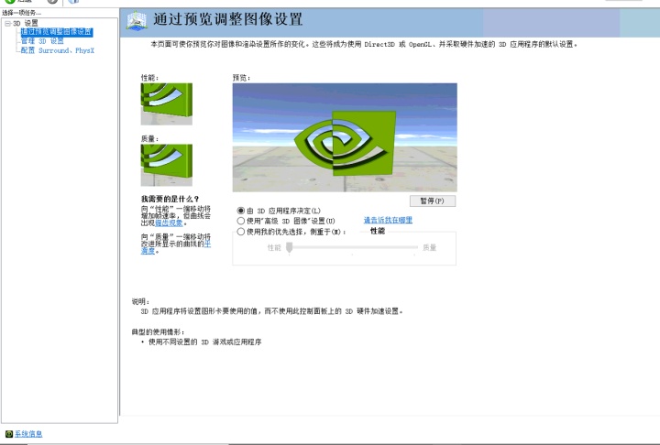This screenshot has width=660, height=445.
Task: Pause the preview with 暂停(P)
Action: pyautogui.click(x=433, y=201)
